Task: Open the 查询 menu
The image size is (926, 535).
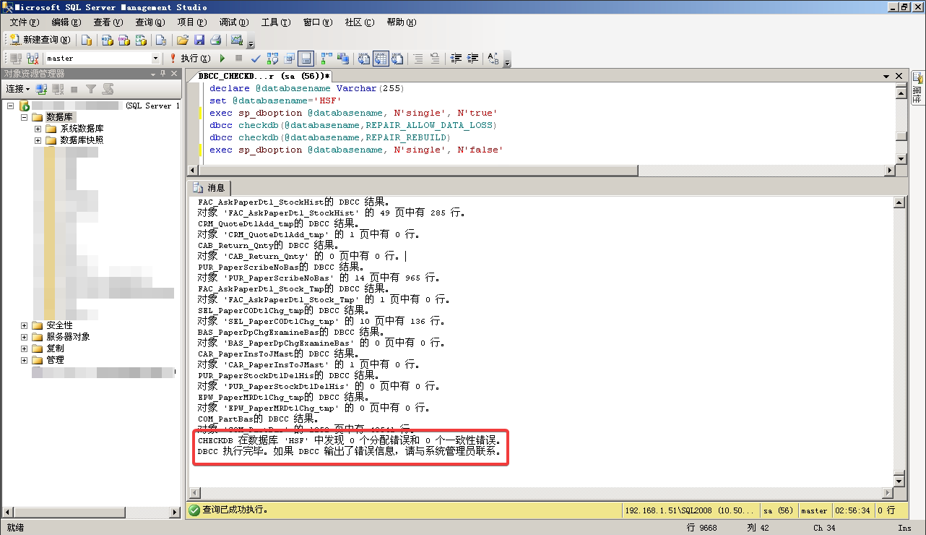Action: [150, 22]
